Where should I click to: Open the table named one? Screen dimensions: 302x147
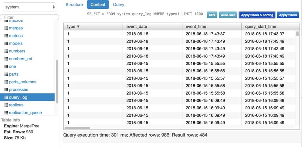pyautogui.click(x=12, y=66)
